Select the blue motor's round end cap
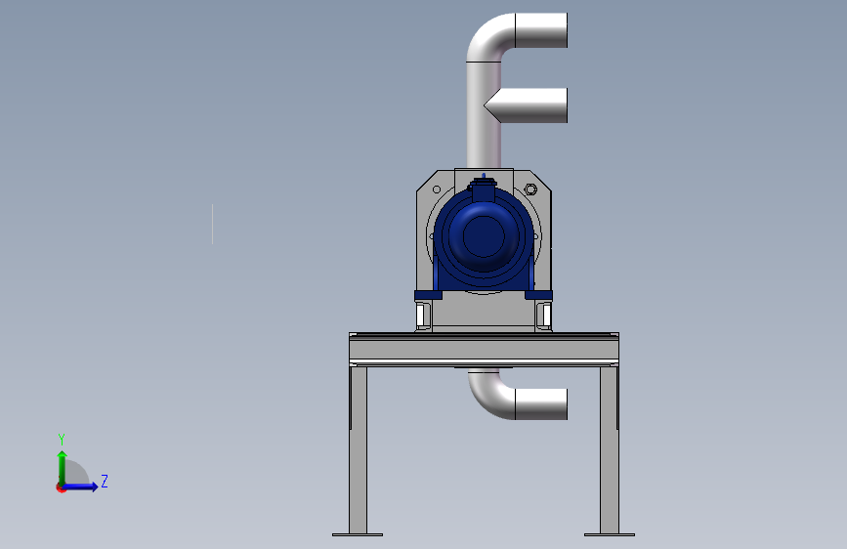Screen dimensions: 847x549 484,236
